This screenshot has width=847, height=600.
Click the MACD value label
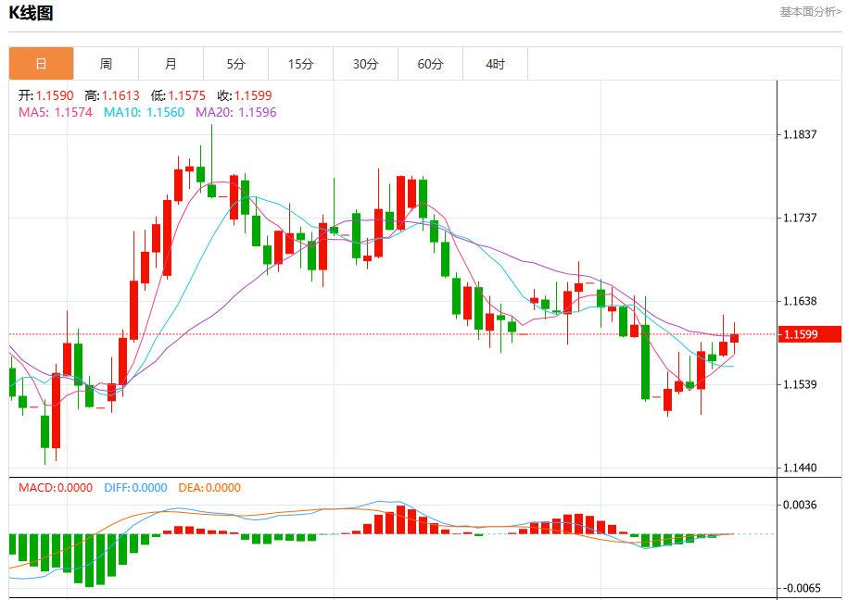tap(56, 488)
